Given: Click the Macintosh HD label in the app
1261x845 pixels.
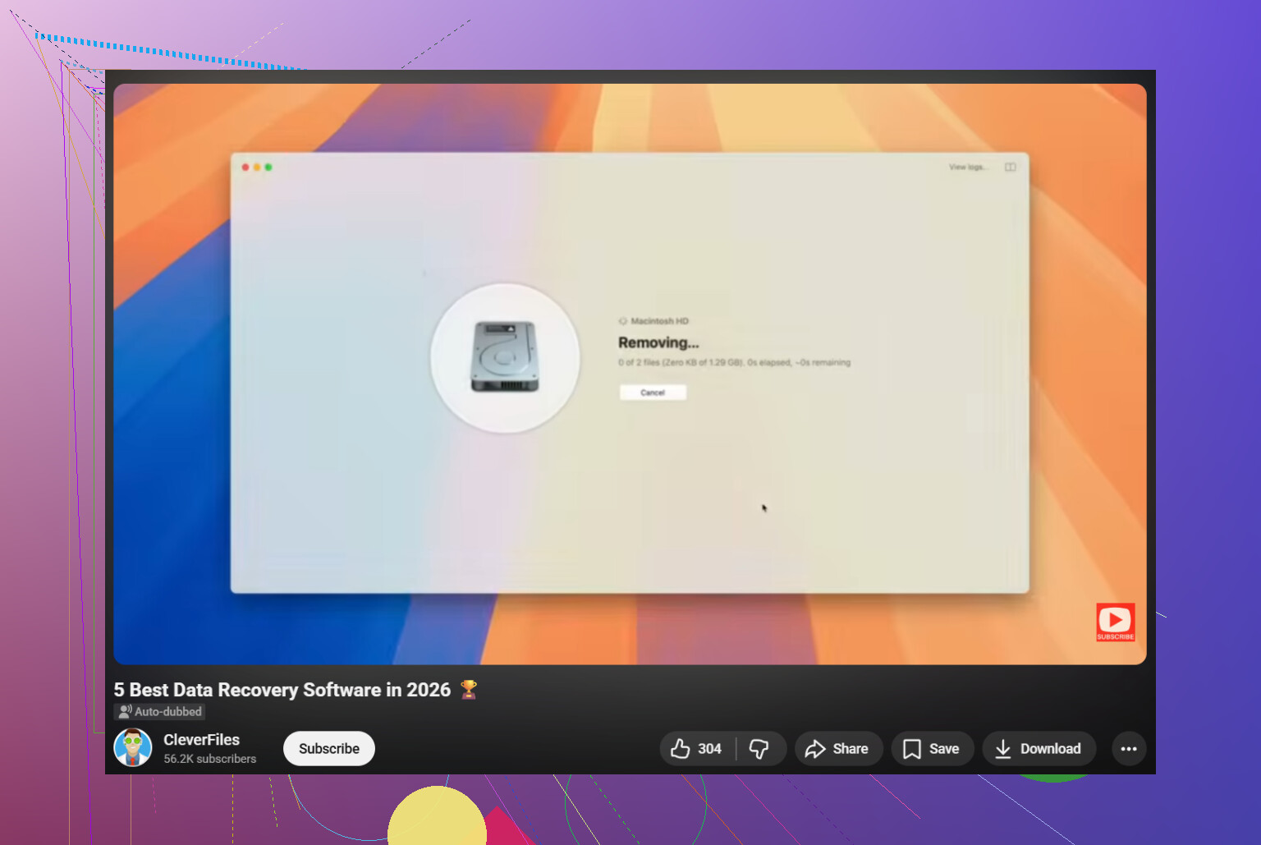Looking at the screenshot, I should click(x=659, y=321).
